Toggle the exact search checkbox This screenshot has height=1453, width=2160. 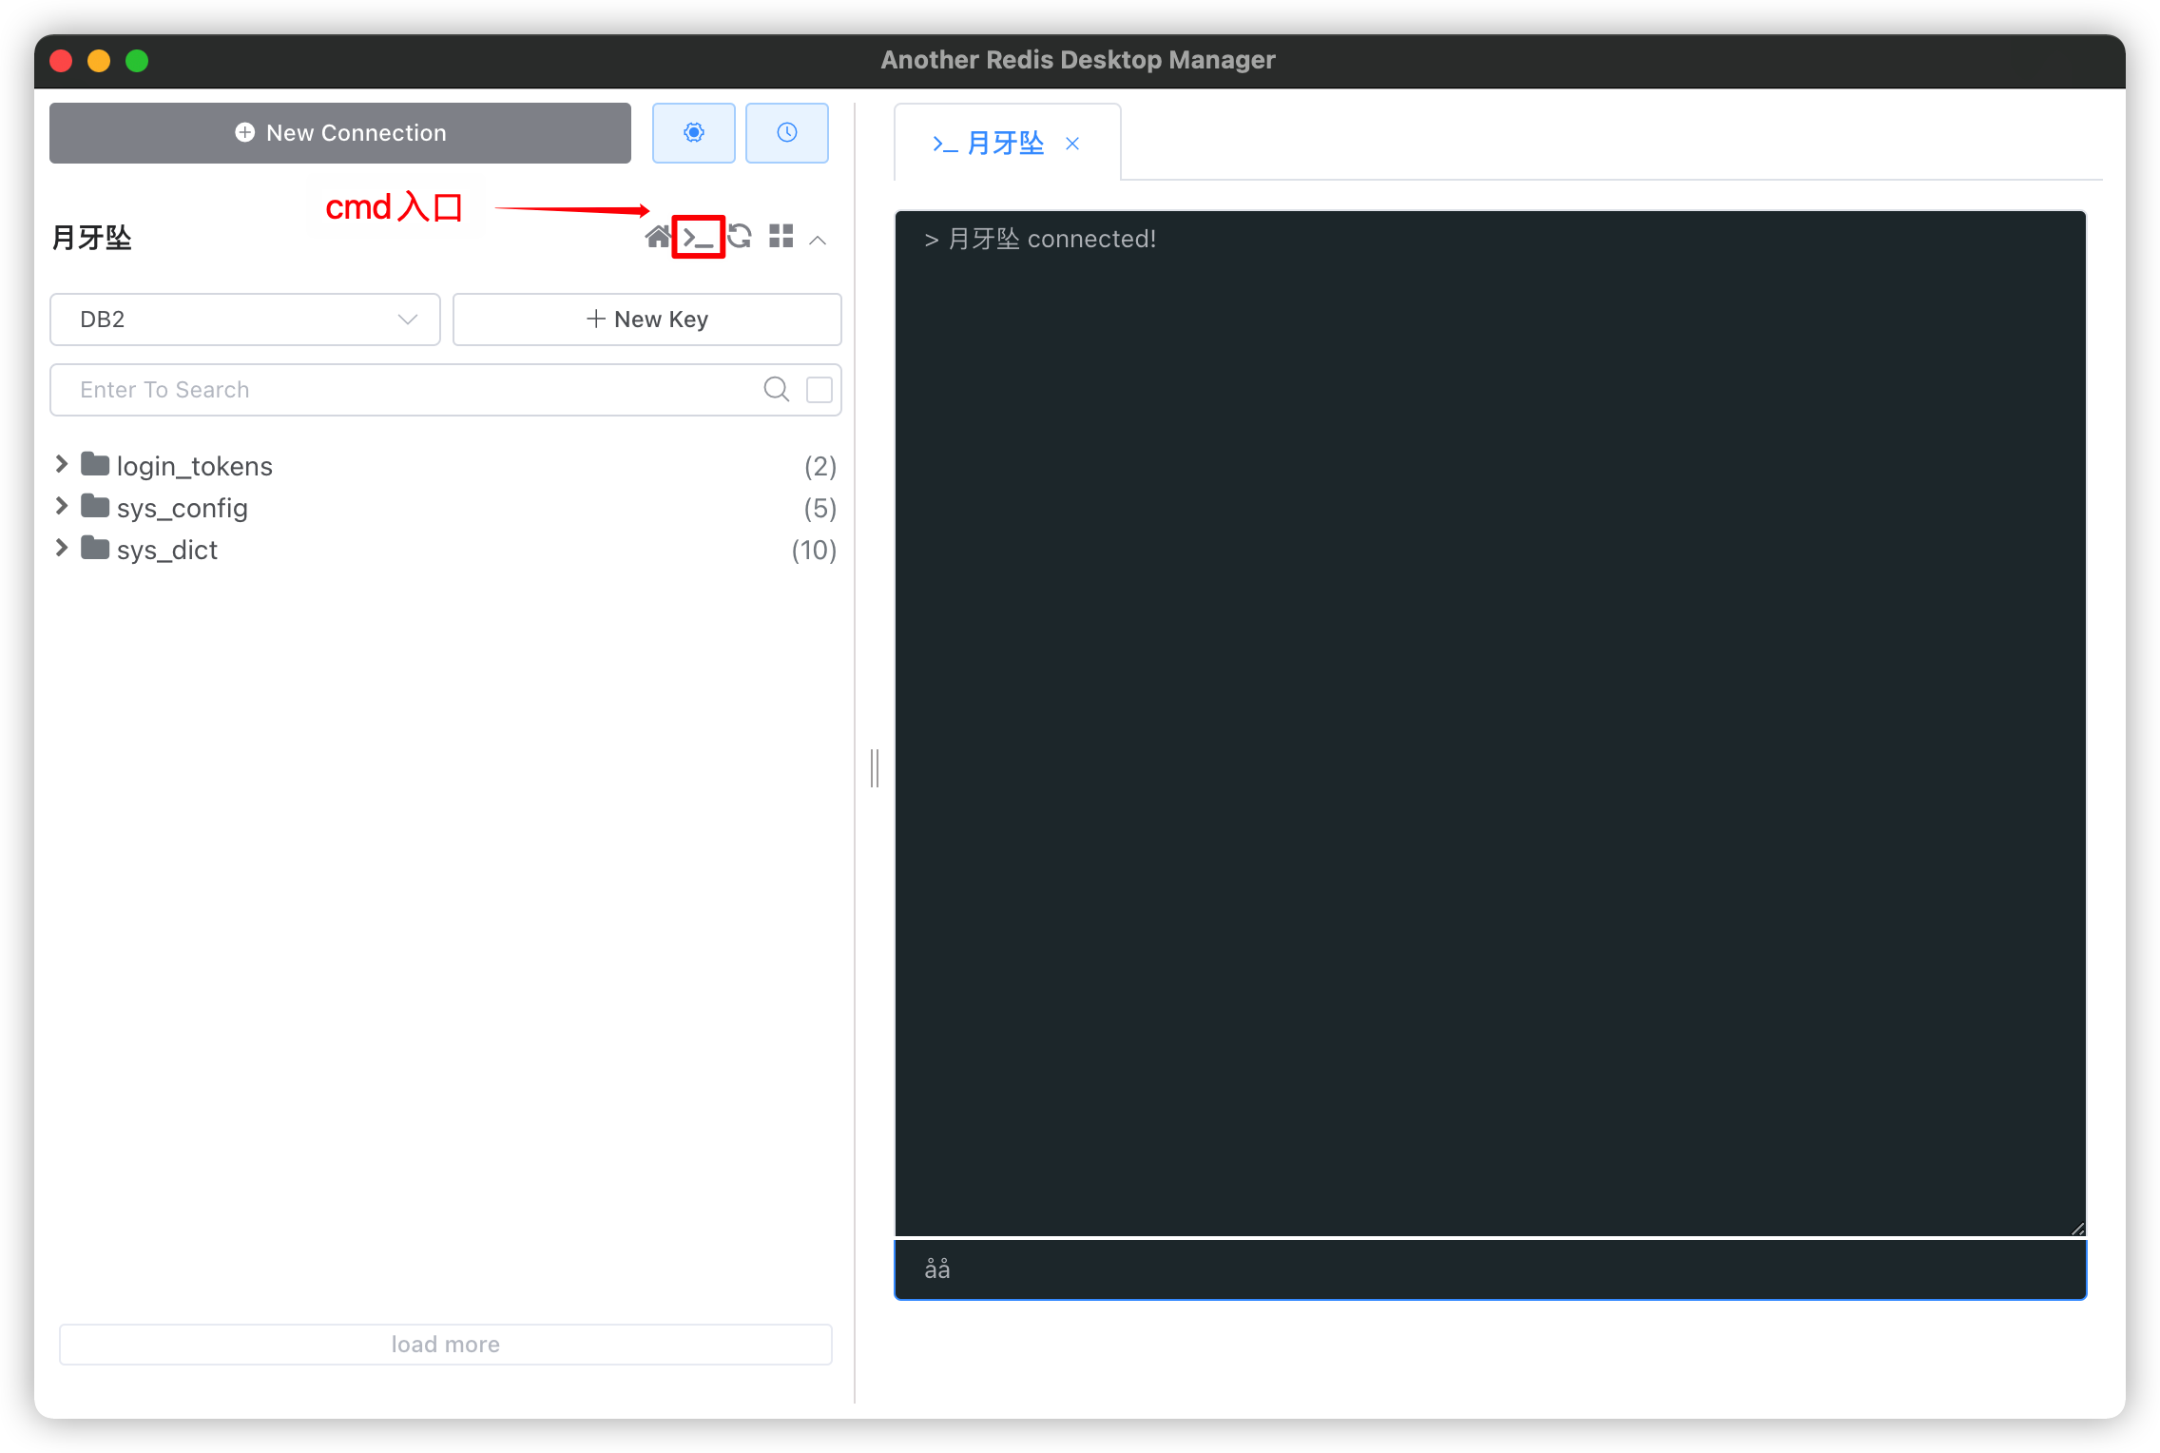point(820,390)
